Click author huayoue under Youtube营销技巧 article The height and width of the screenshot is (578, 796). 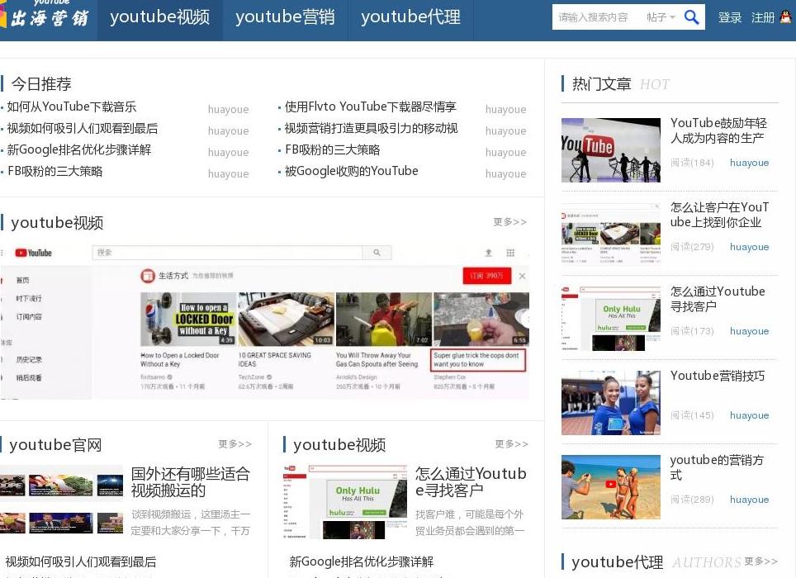749,415
